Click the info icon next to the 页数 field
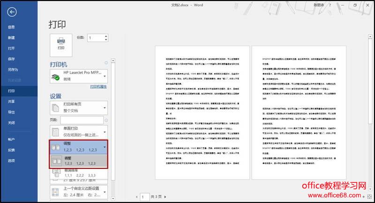 (x=107, y=120)
